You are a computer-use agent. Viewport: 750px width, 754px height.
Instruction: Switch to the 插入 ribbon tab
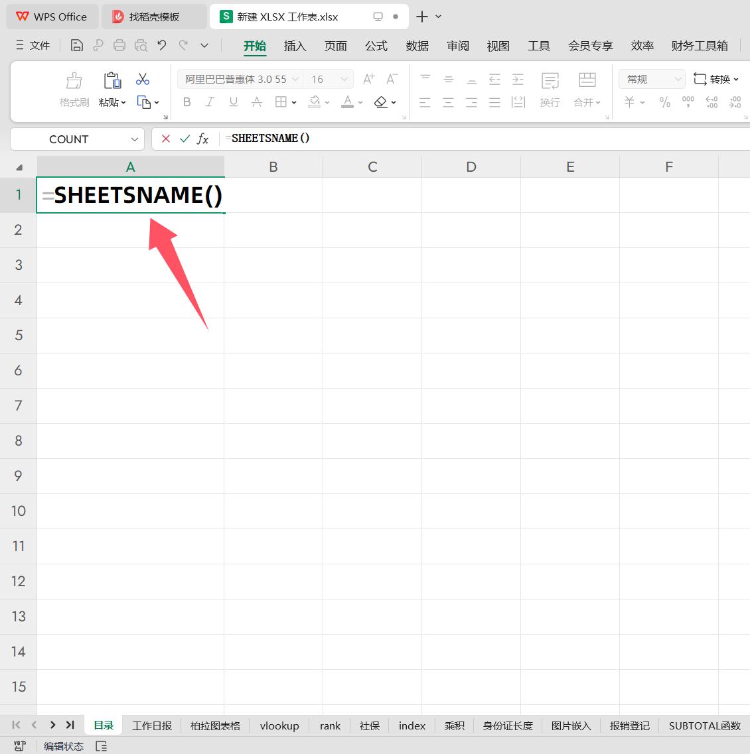[295, 46]
